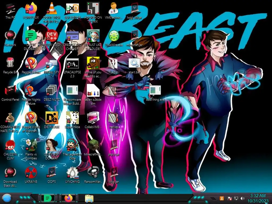The image size is (272, 204).
Task: Click the minecraft.jar file icon
Action: pyautogui.click(x=134, y=36)
